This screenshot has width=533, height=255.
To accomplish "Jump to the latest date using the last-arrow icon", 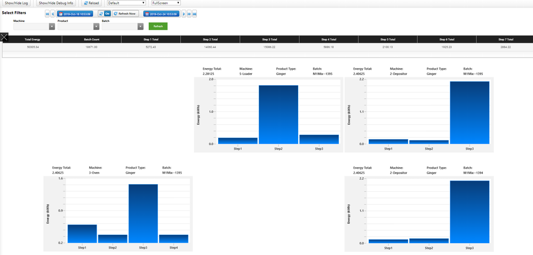I will (x=195, y=14).
